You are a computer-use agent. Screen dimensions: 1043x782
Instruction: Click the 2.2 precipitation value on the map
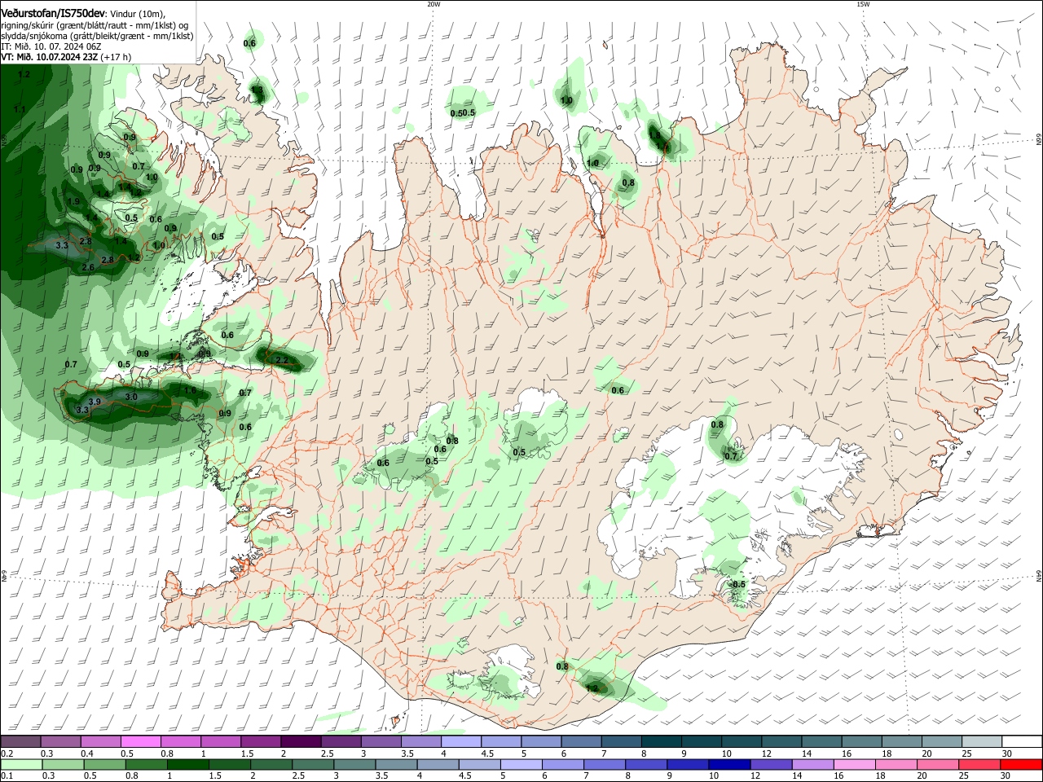(282, 360)
